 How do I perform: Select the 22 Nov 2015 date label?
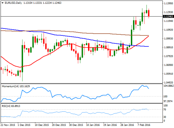point(8,125)
